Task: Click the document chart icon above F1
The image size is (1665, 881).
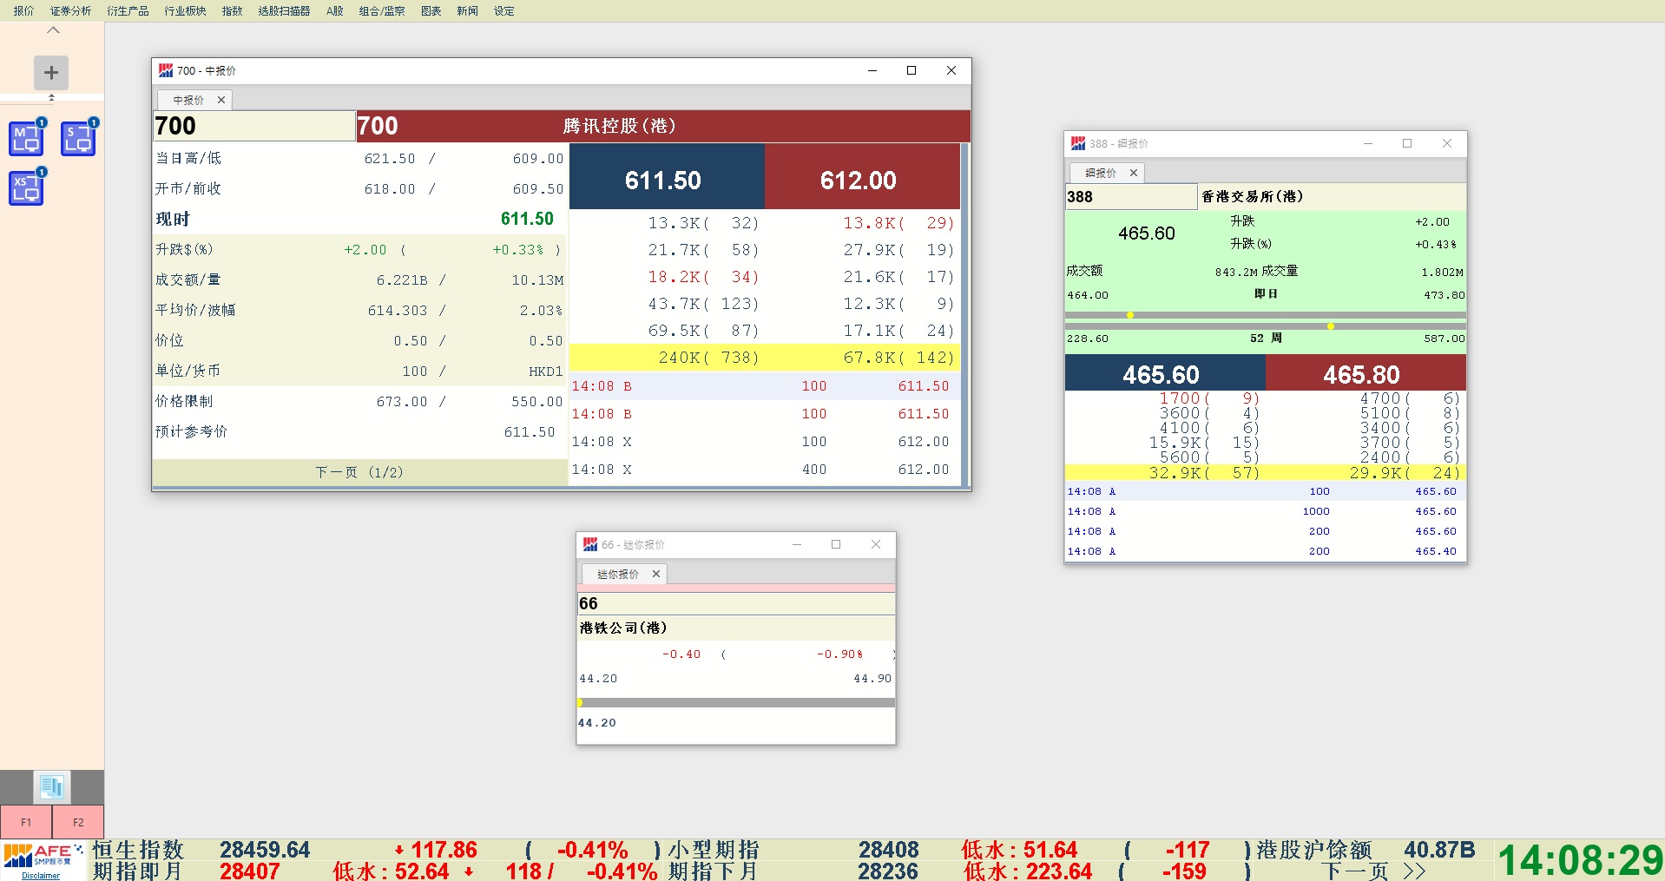Action: pos(52,787)
